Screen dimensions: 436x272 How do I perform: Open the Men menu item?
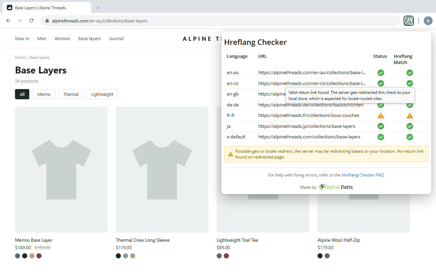click(x=42, y=39)
